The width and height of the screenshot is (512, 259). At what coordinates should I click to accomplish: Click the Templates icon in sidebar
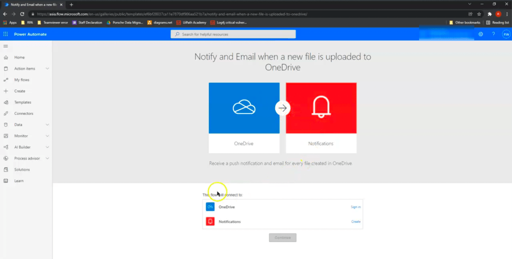point(6,102)
